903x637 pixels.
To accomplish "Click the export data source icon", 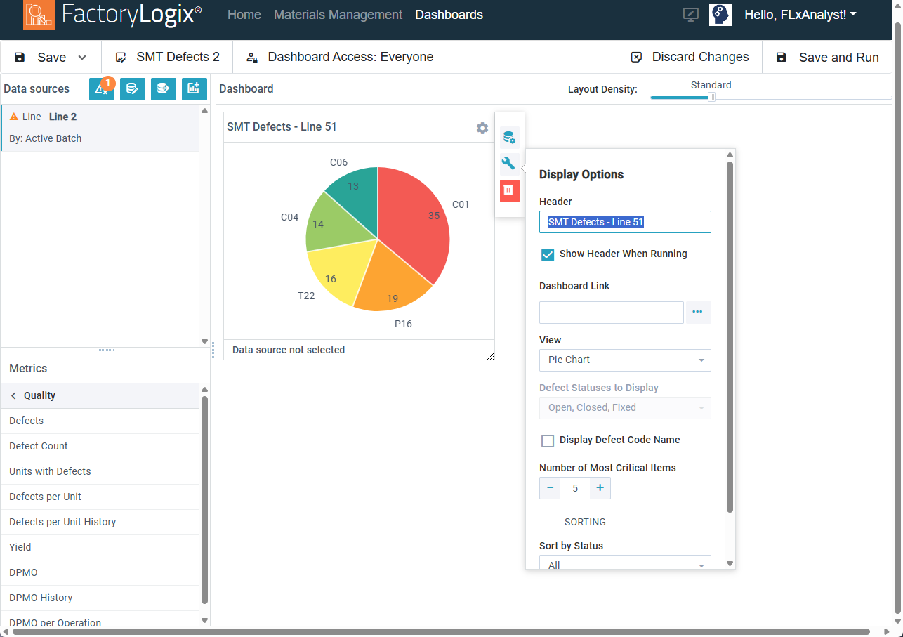I will pos(164,89).
